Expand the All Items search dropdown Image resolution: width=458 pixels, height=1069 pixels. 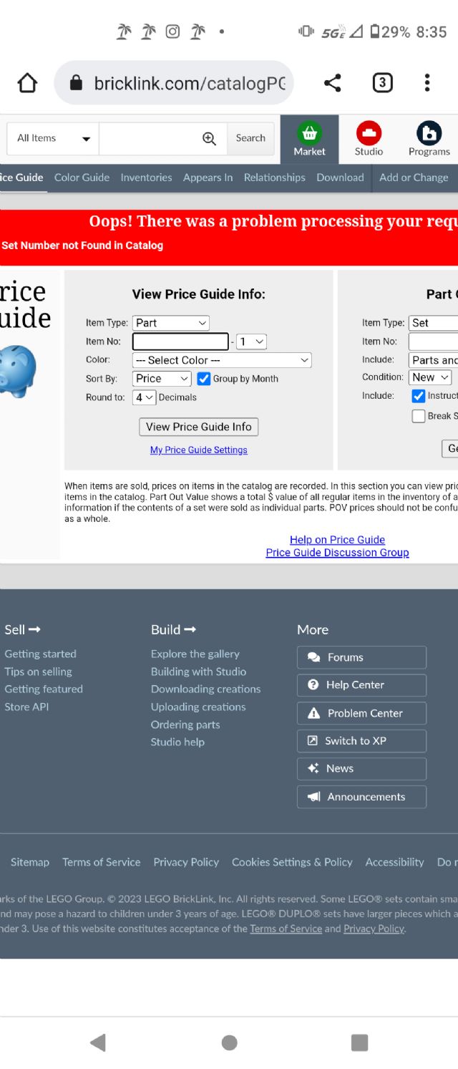click(54, 139)
